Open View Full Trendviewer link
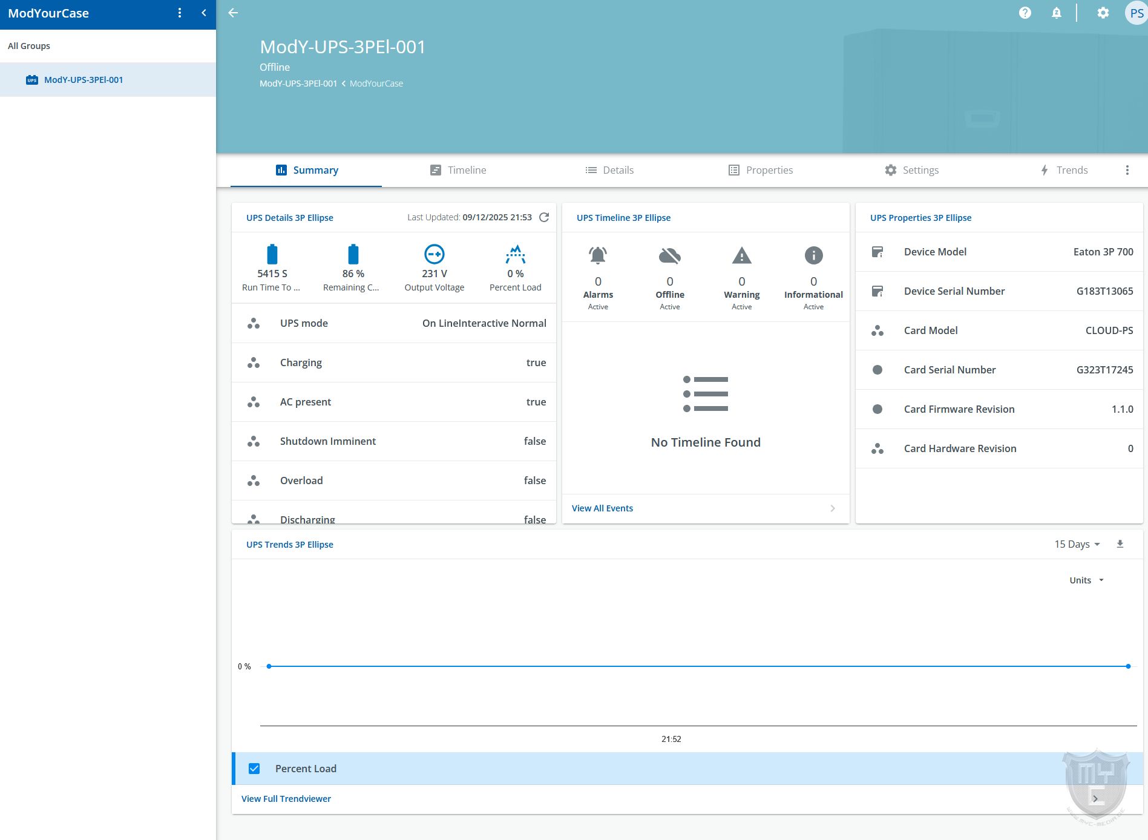 286,799
